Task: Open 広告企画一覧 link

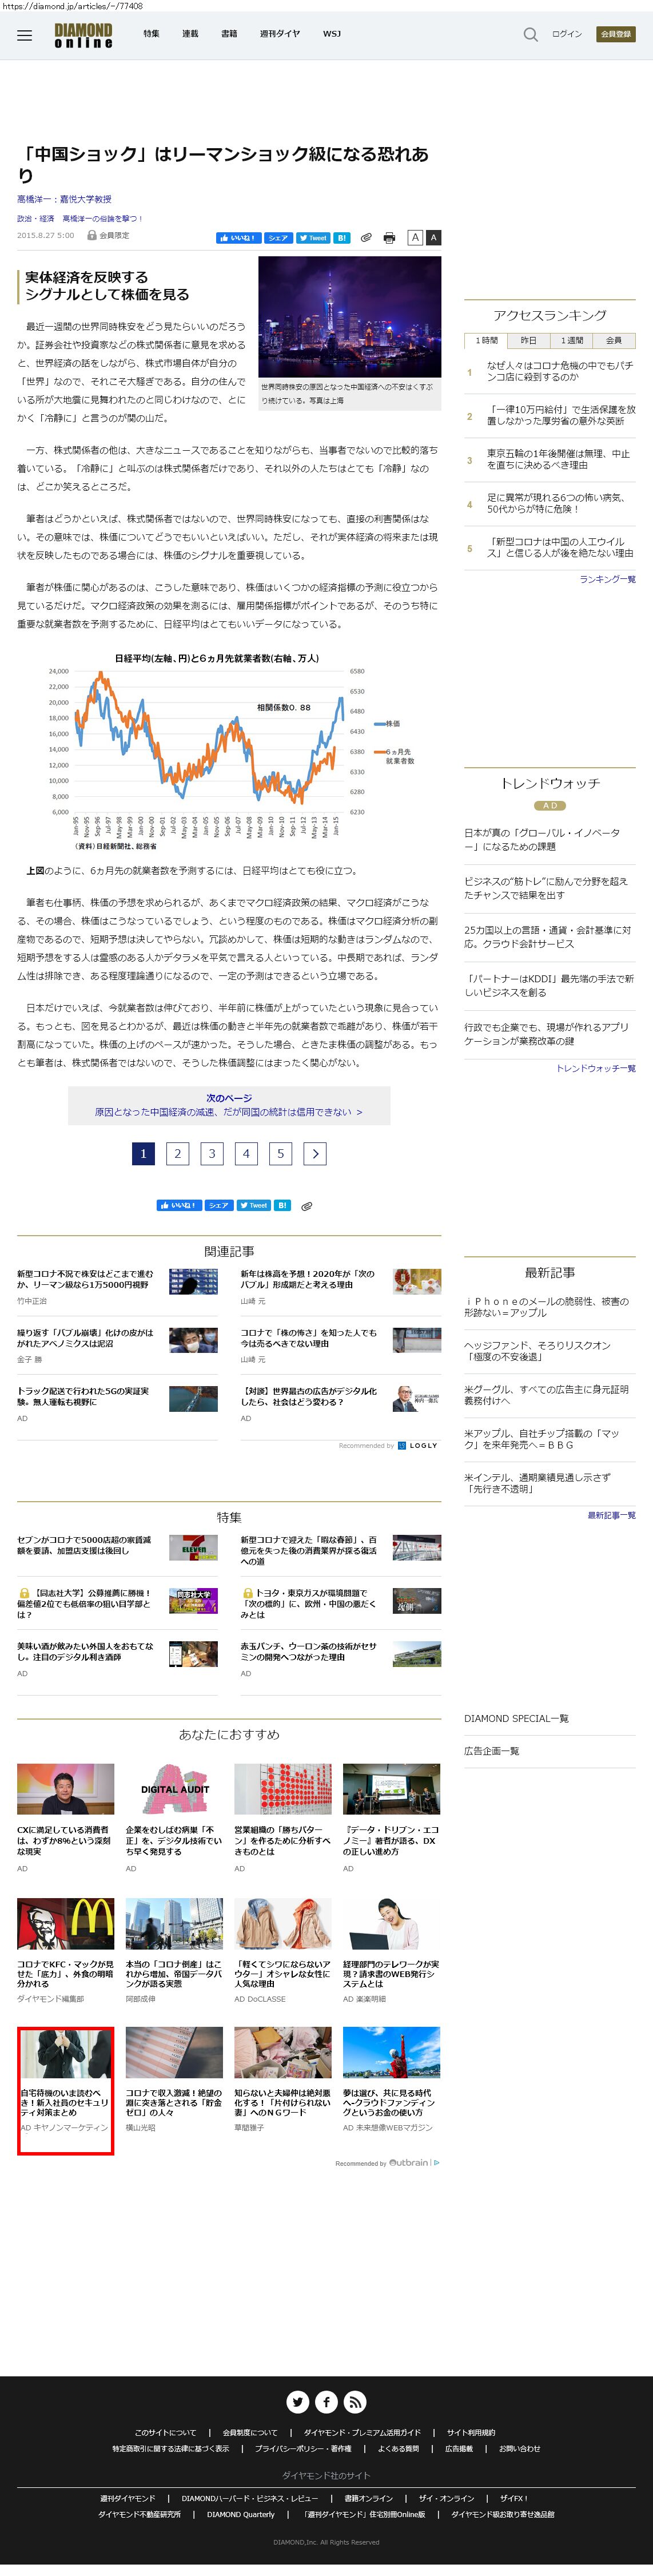Action: 491,1750
